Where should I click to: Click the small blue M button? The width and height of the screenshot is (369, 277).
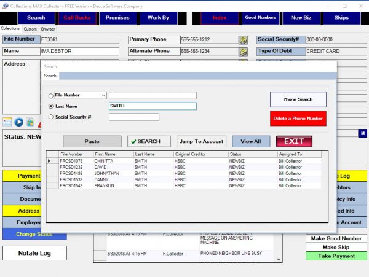coord(362,133)
